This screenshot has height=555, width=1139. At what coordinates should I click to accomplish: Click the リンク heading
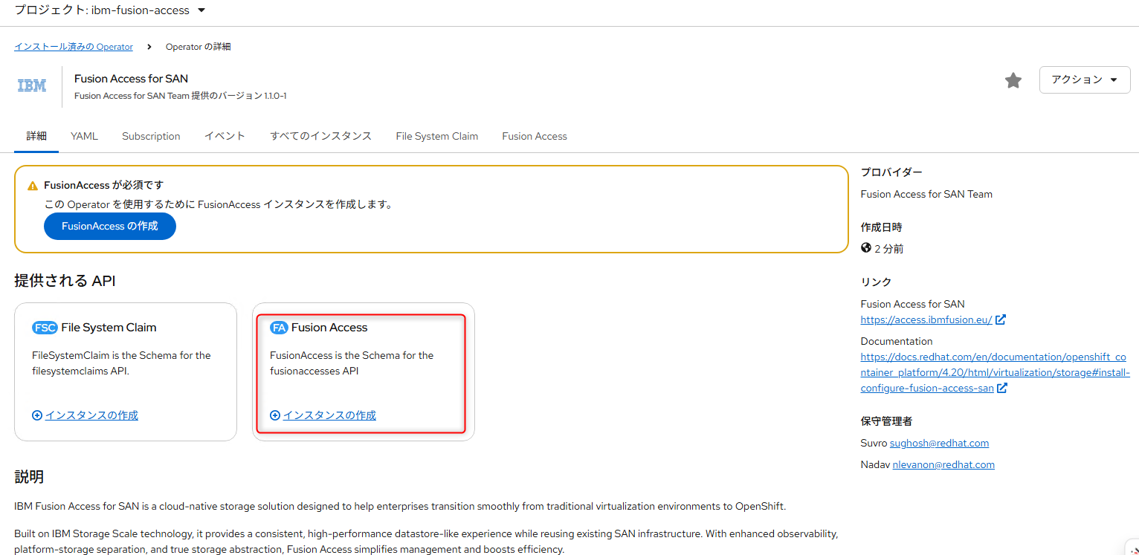coord(876,282)
